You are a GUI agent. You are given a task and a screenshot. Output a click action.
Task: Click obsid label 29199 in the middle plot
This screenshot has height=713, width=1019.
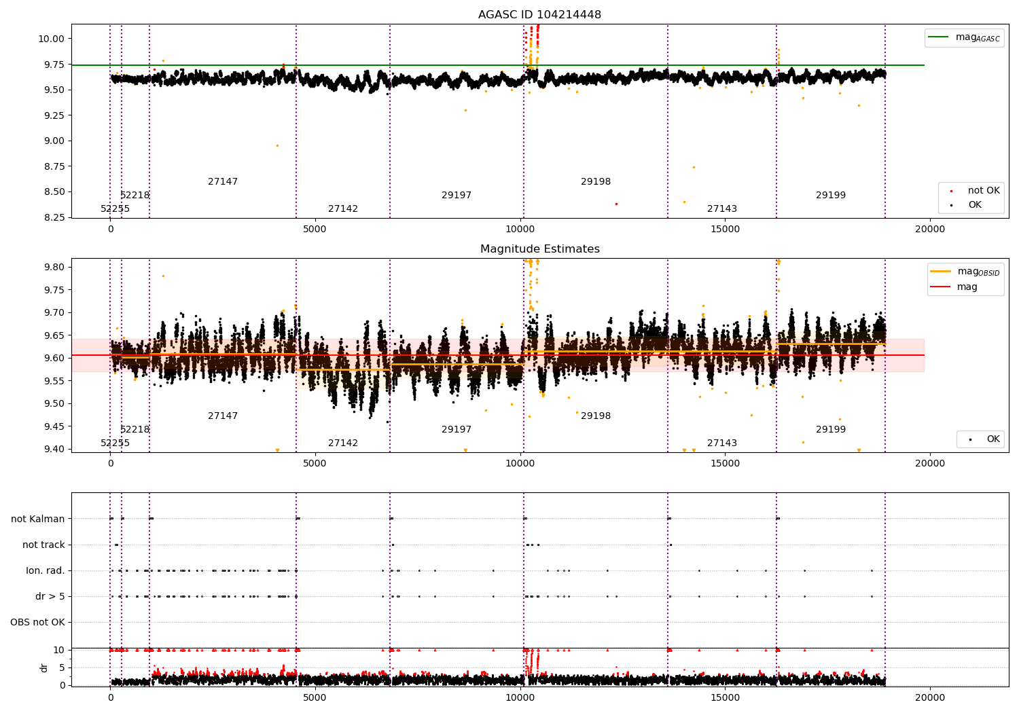[x=831, y=429]
